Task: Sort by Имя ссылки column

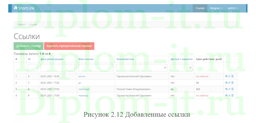Action: 86,59
